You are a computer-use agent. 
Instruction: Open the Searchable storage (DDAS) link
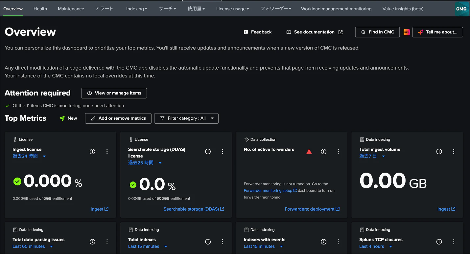tap(194, 209)
